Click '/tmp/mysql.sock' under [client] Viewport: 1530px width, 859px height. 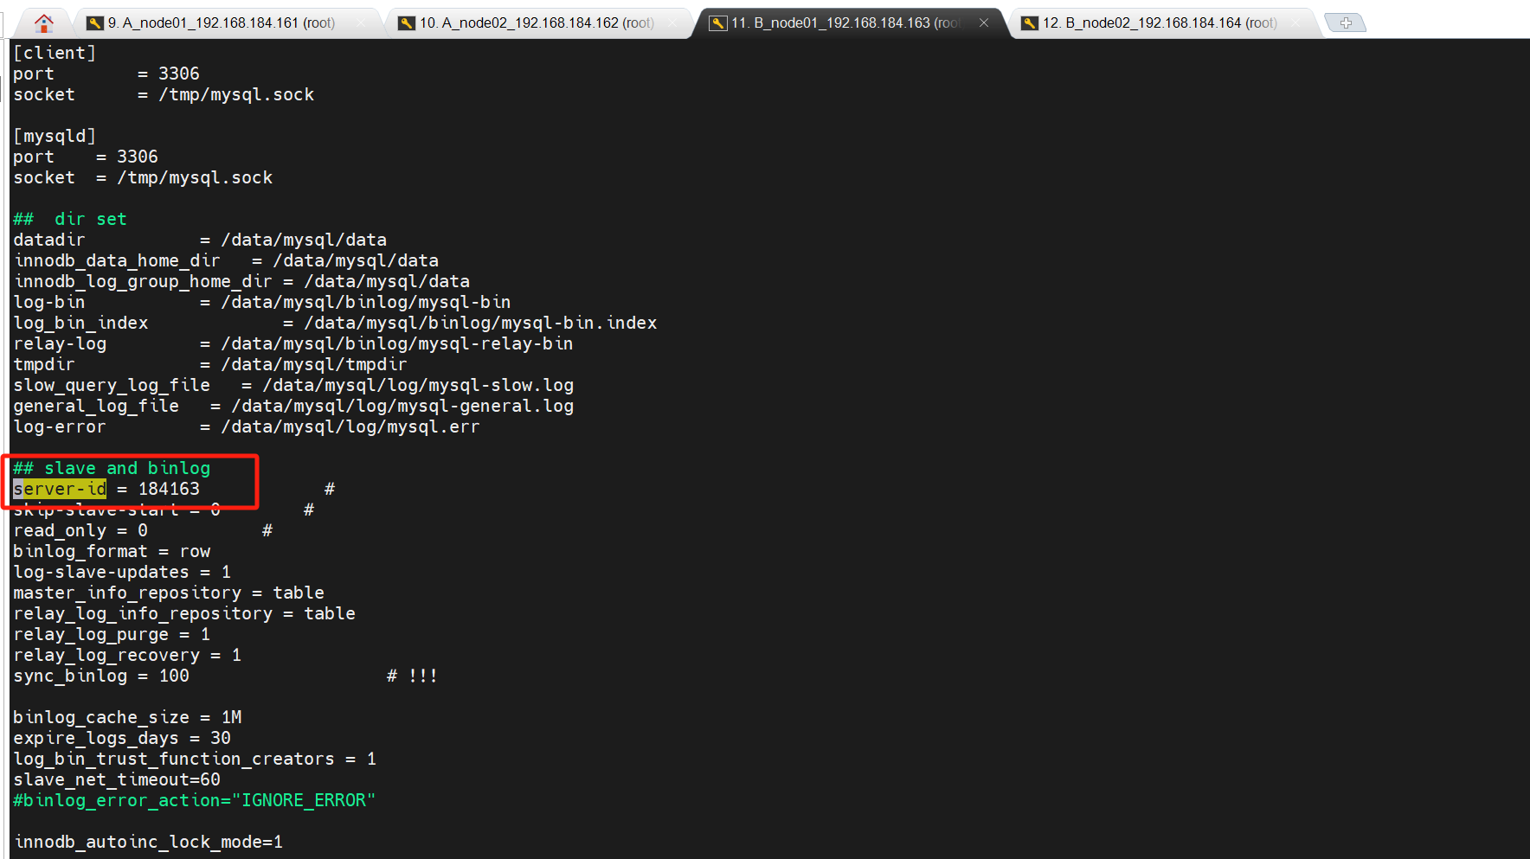coord(236,94)
